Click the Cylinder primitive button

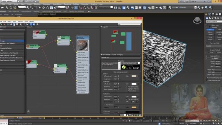click(210, 35)
